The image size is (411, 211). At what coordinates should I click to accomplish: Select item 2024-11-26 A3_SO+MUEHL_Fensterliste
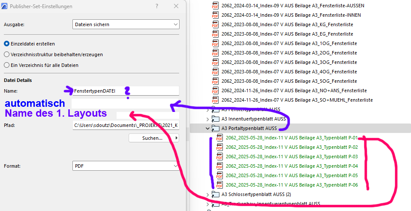tap(297, 100)
